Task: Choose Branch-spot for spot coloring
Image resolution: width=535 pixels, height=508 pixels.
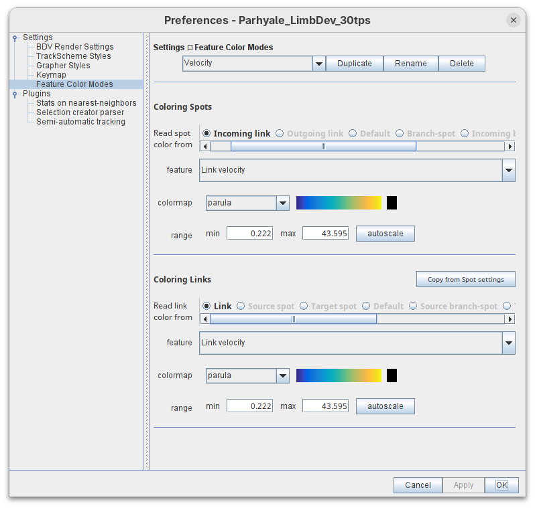Action: coord(400,134)
